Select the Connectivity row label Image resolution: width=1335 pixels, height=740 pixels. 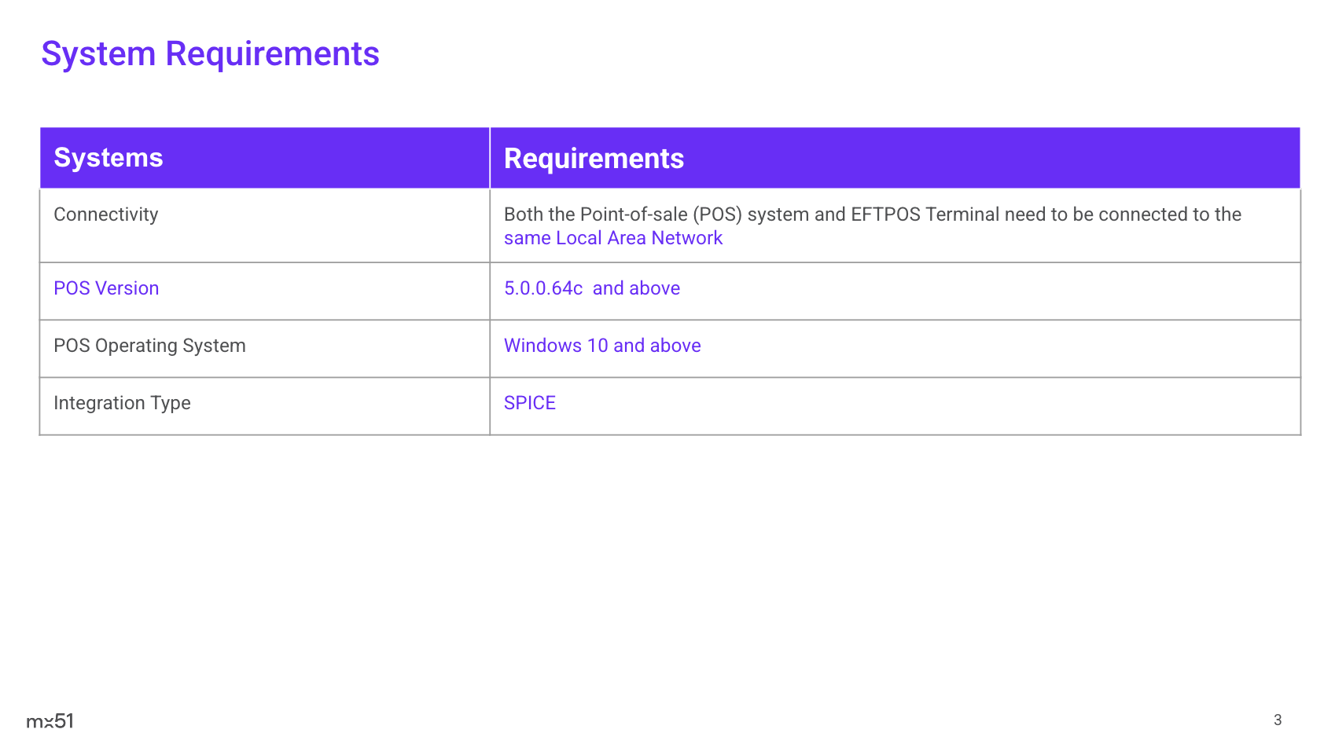(x=106, y=214)
